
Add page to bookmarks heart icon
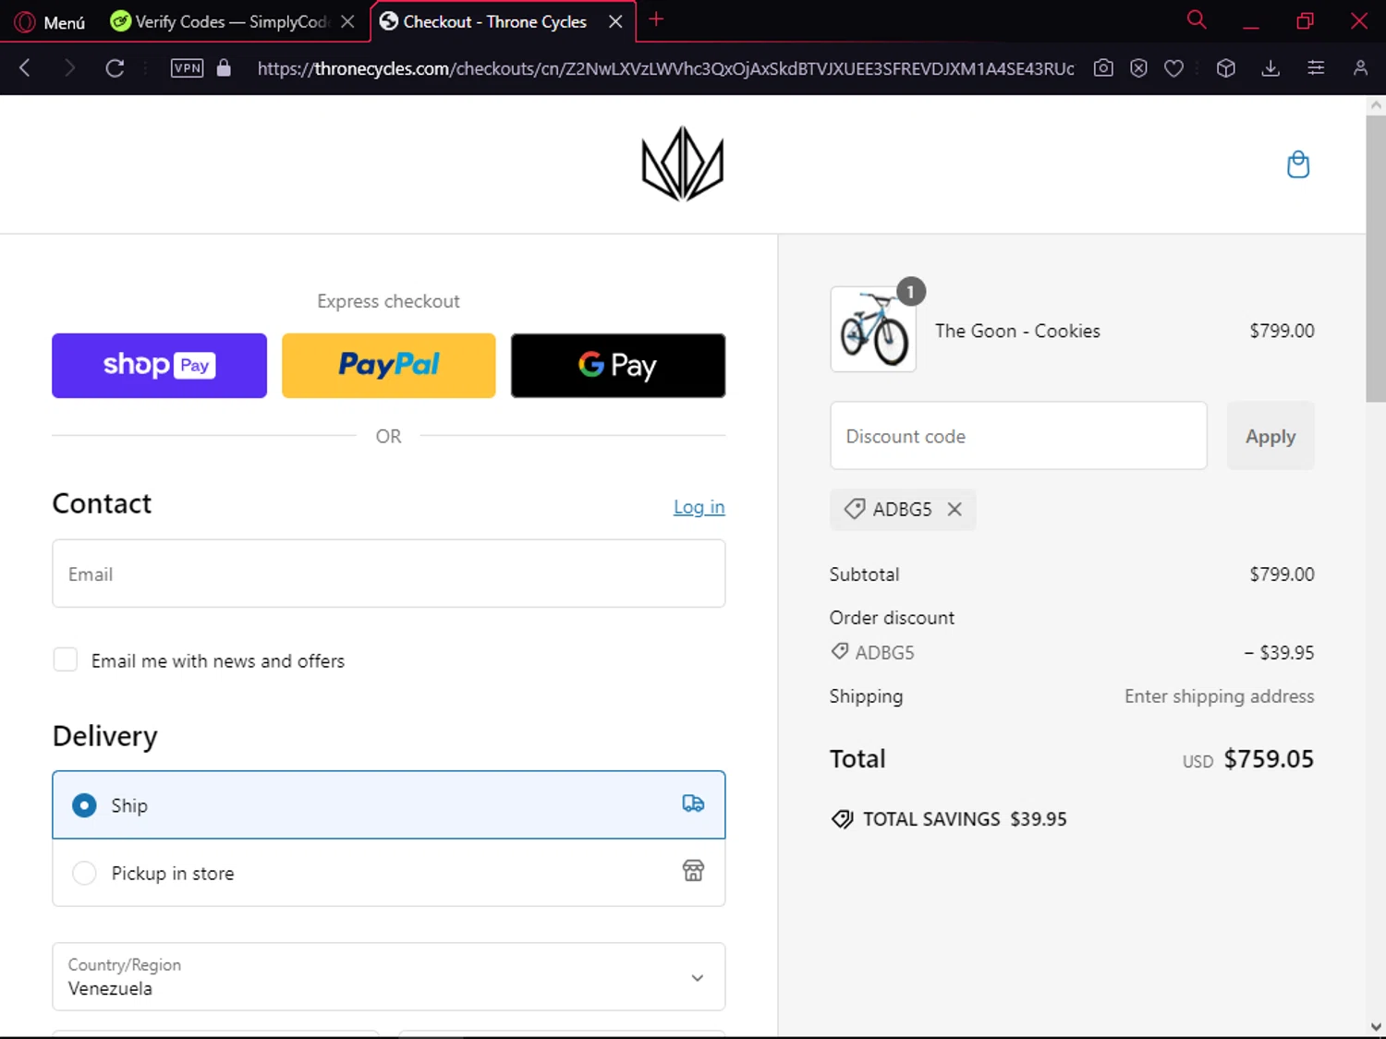tap(1173, 68)
